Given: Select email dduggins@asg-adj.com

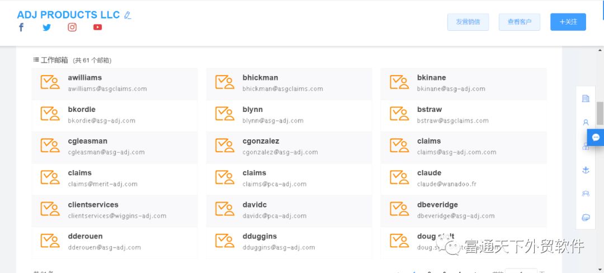Looking at the screenshot, I should (279, 248).
